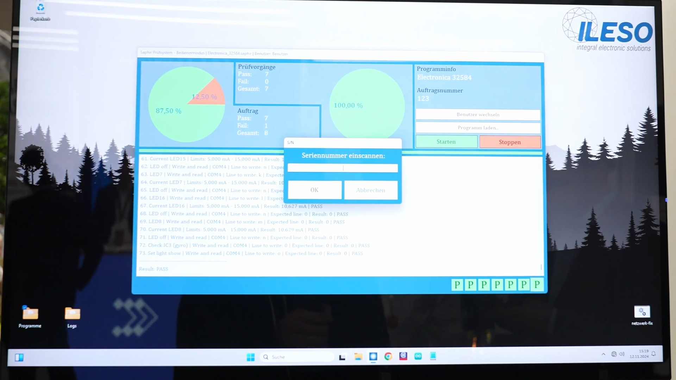The image size is (676, 380).
Task: Click 'Programm laden' to load program
Action: pyautogui.click(x=478, y=128)
